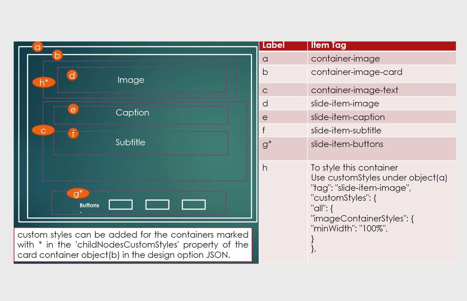The width and height of the screenshot is (467, 301).
Task: Click the orange marker labeled a
Action: (x=38, y=47)
